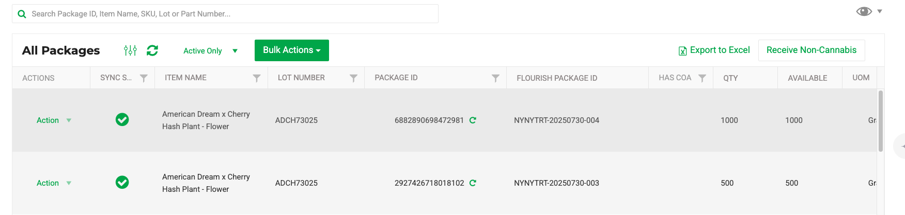Filter the Lot Number column
Image resolution: width=905 pixels, height=215 pixels.
[x=353, y=78]
